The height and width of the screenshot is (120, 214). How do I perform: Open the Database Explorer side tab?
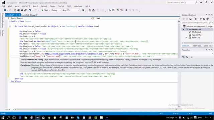2,21
